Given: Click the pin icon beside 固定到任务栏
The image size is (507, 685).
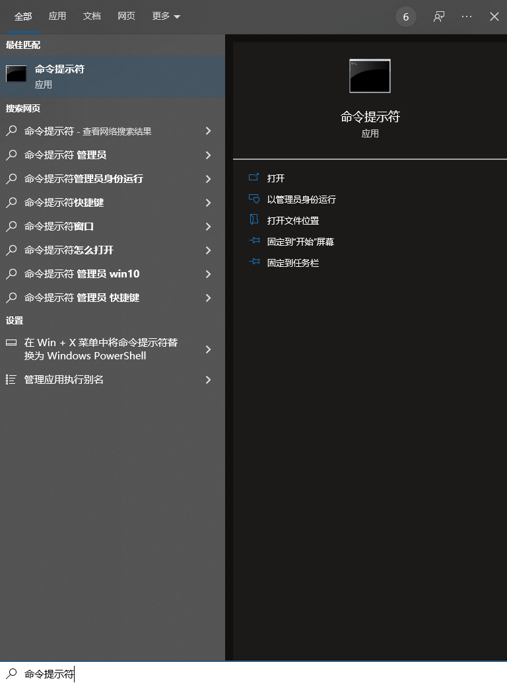Looking at the screenshot, I should coord(254,262).
